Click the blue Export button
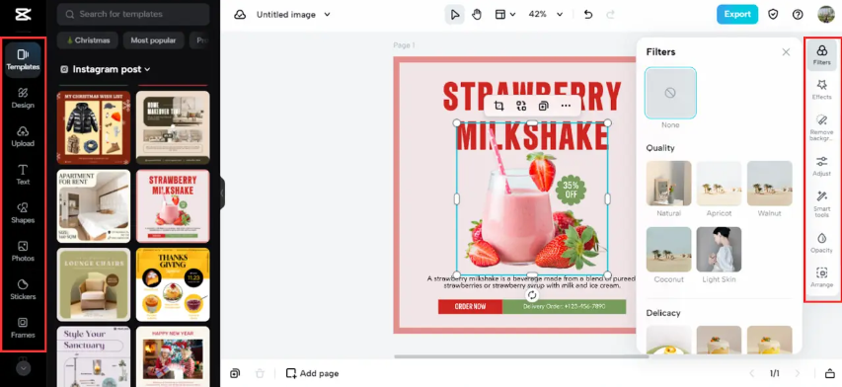842x387 pixels. (737, 15)
